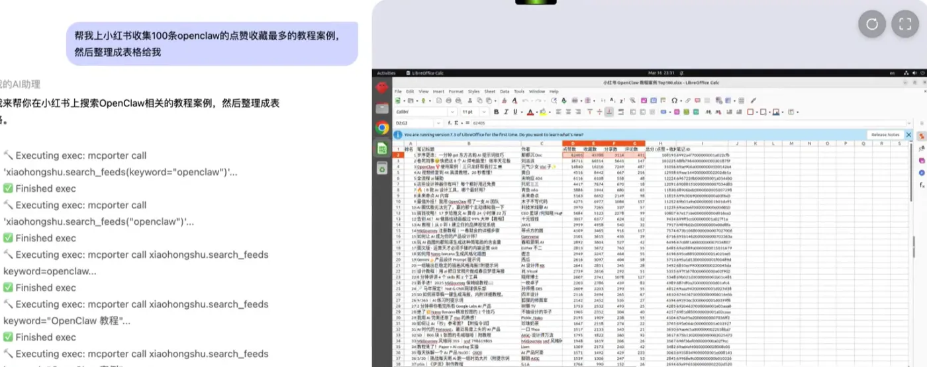Click the Align Right icon
The height and width of the screenshot is (367, 927).
click(x=578, y=112)
